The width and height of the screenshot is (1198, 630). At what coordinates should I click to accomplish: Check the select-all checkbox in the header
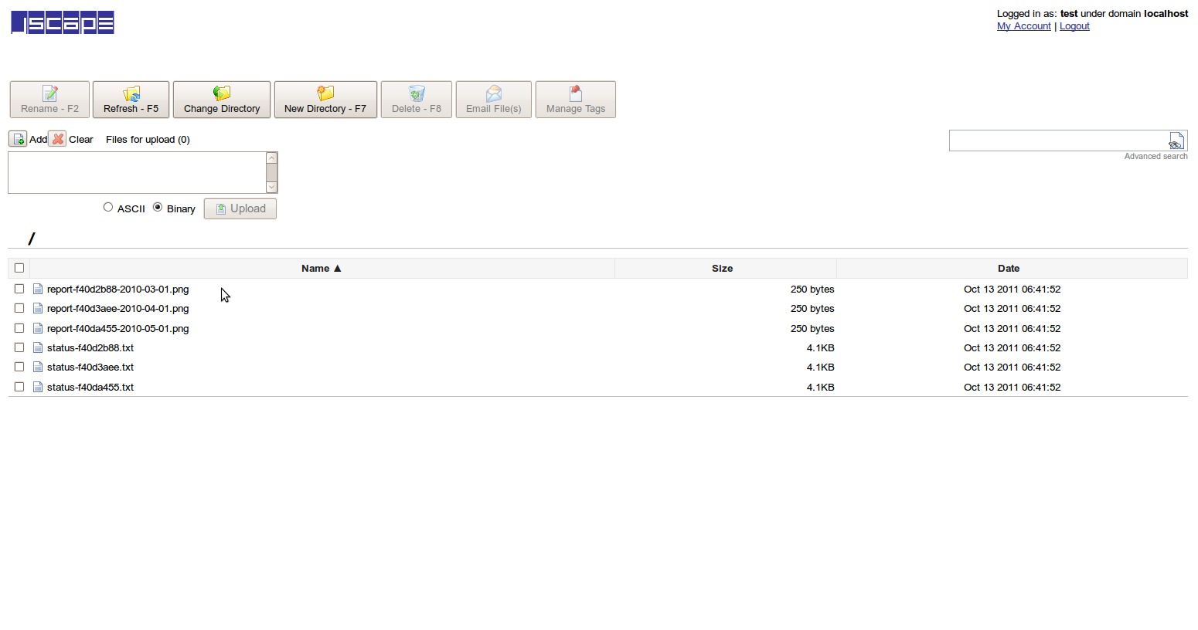tap(19, 267)
